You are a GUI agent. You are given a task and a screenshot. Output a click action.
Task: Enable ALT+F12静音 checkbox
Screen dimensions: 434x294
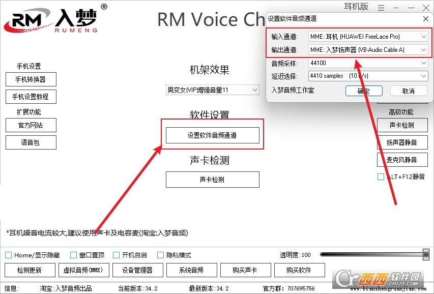coord(381,177)
